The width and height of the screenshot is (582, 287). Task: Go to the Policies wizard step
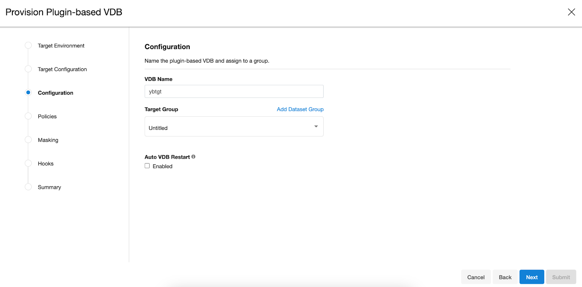[47, 116]
